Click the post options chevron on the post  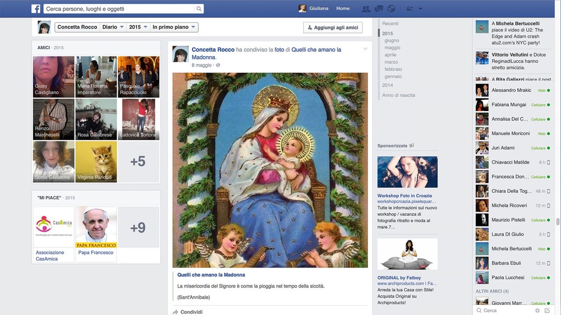(x=365, y=49)
